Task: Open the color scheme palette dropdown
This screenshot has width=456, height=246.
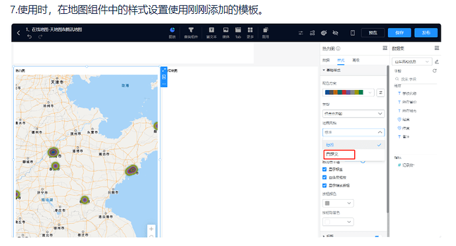Action: point(349,93)
